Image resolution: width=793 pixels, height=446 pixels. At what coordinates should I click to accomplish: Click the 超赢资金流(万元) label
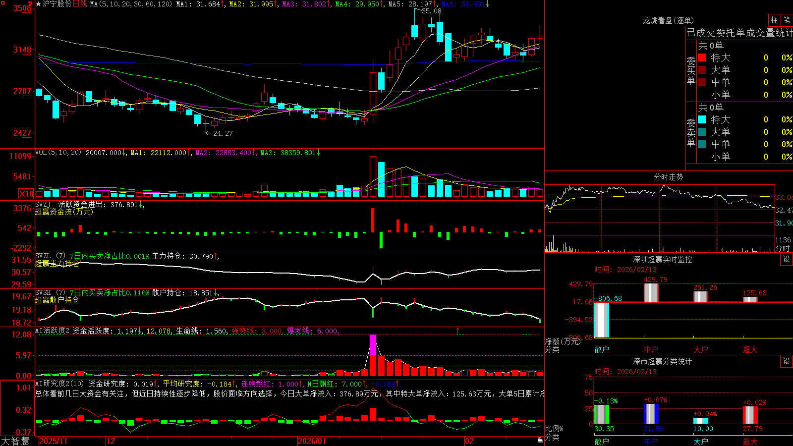pyautogui.click(x=64, y=212)
